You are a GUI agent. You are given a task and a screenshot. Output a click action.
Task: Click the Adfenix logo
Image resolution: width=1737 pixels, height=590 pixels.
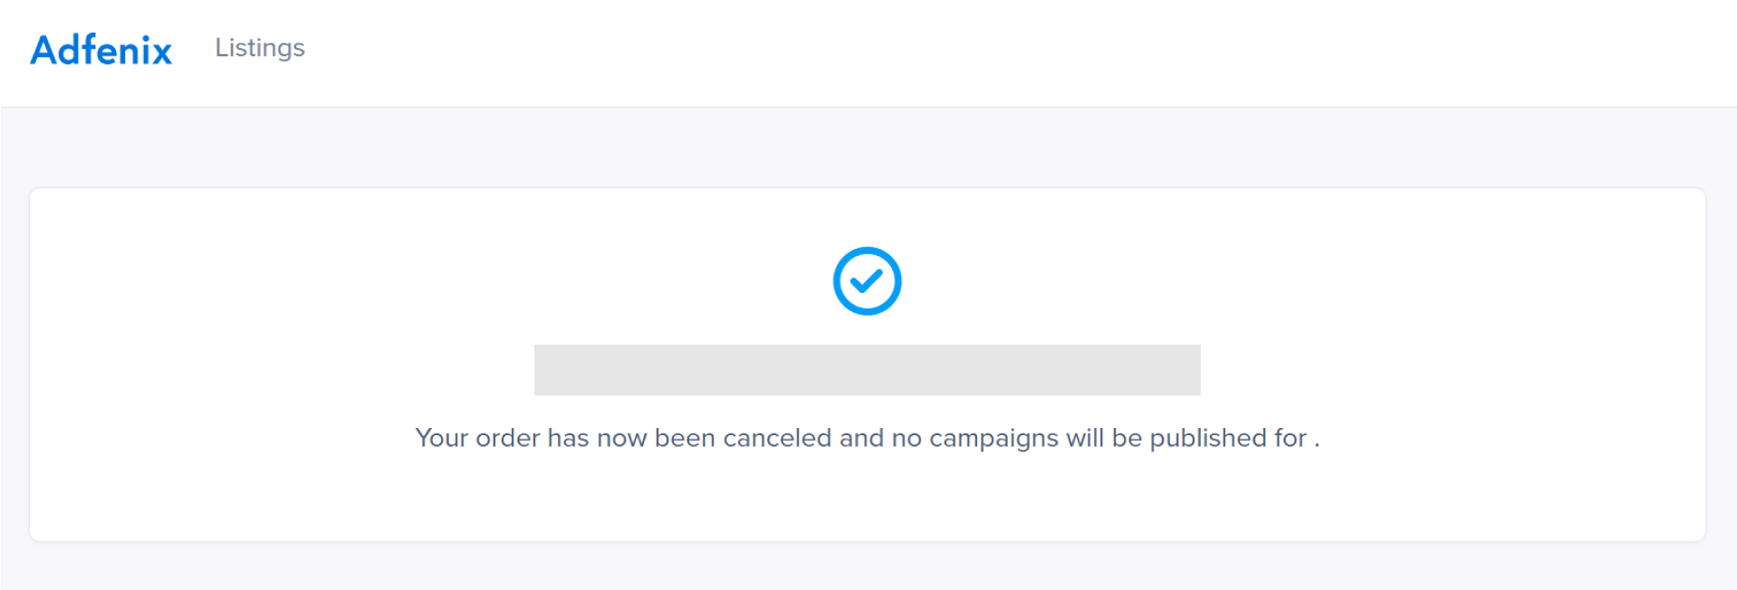coord(101,50)
